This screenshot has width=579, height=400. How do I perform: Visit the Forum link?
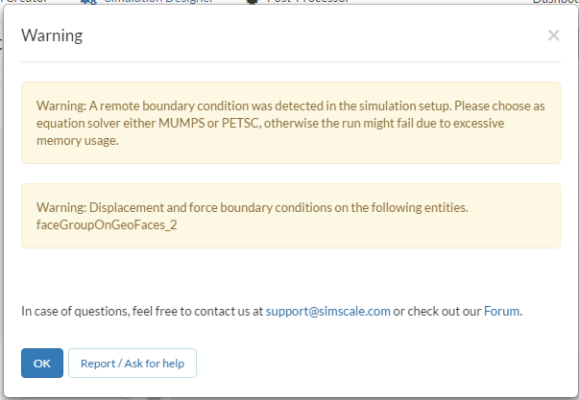(x=501, y=312)
